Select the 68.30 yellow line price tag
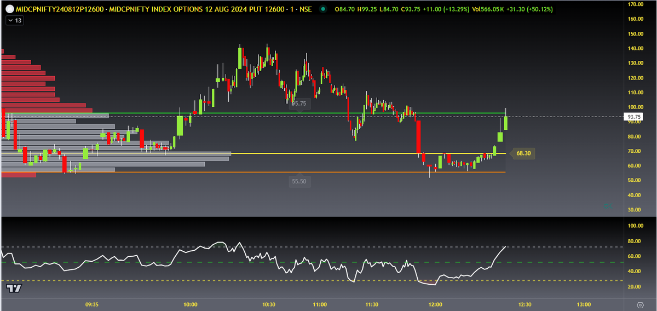Image resolution: width=657 pixels, height=311 pixels. pyautogui.click(x=523, y=154)
